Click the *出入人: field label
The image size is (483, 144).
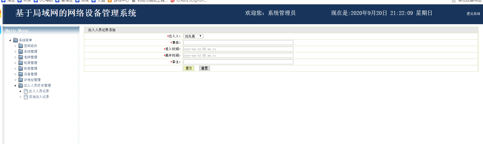click(x=174, y=36)
